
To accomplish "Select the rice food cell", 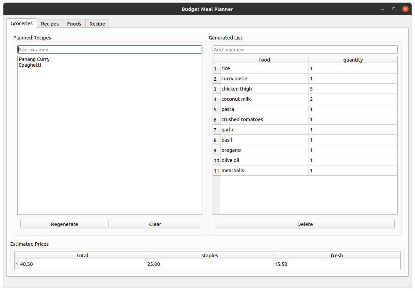I will coord(264,68).
